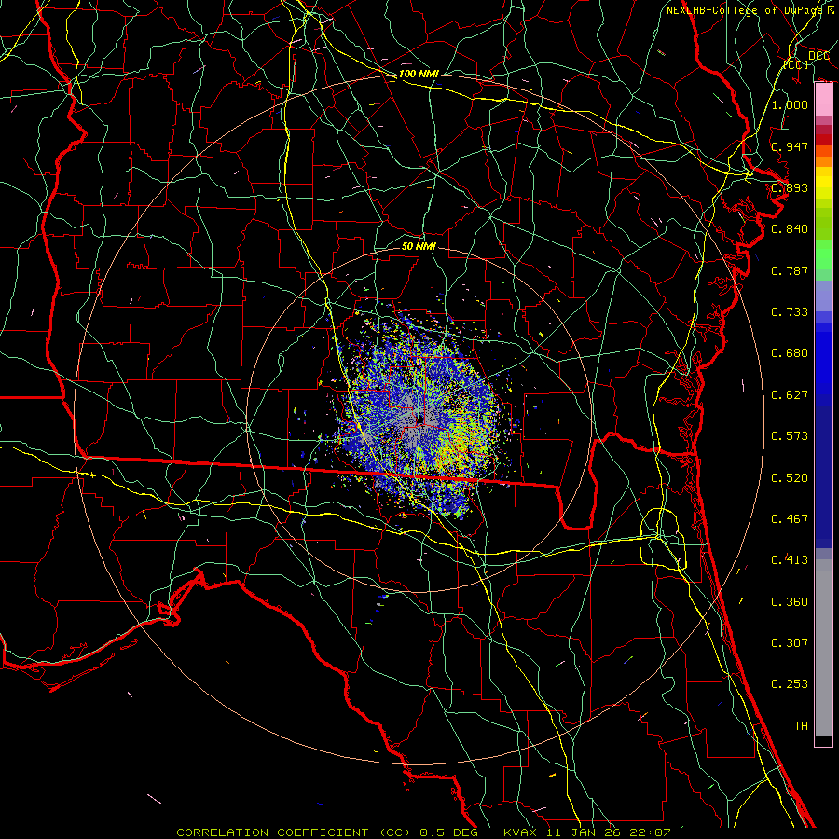Select the 0.307 legend value
Screen dimensions: 839x839
(x=790, y=643)
